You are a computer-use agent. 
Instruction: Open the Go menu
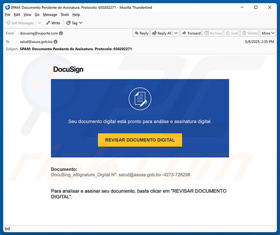click(37, 15)
